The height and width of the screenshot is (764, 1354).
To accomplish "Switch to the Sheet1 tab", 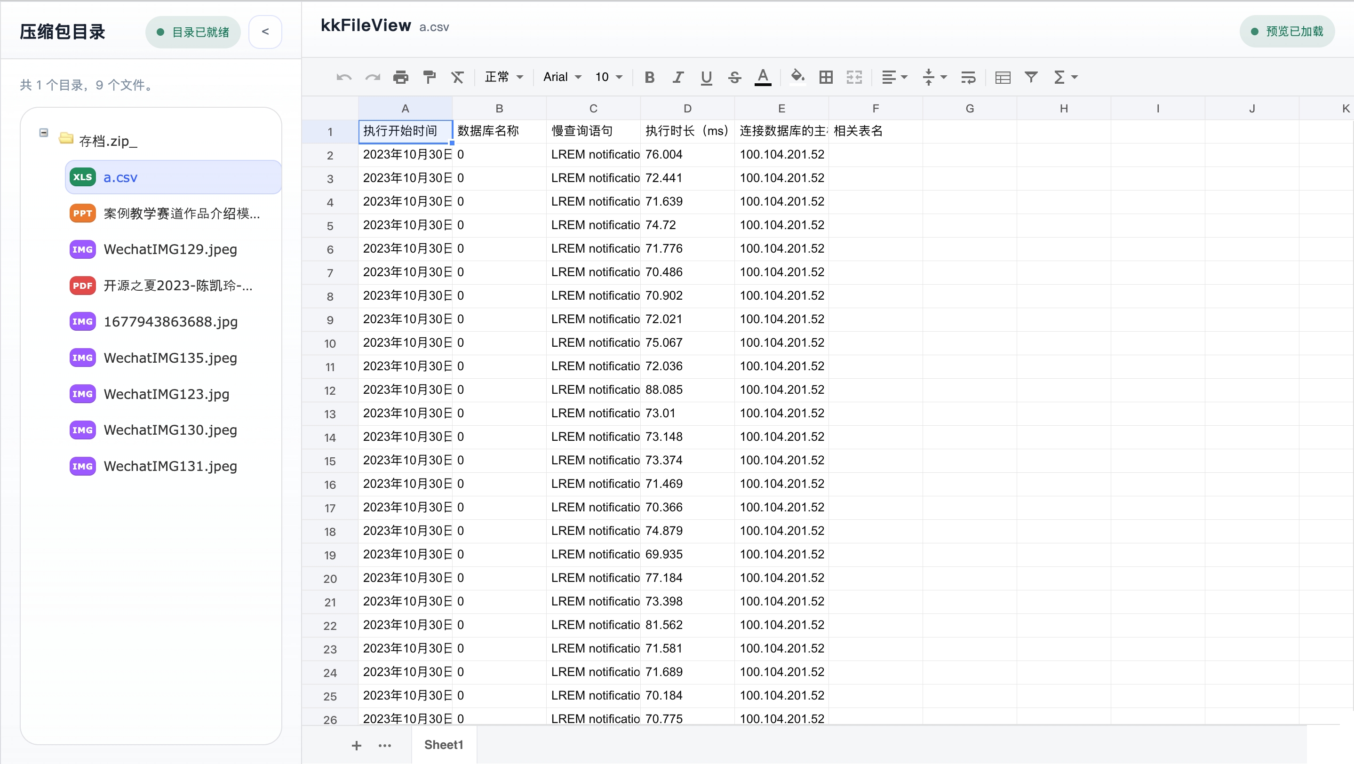I will click(x=443, y=745).
